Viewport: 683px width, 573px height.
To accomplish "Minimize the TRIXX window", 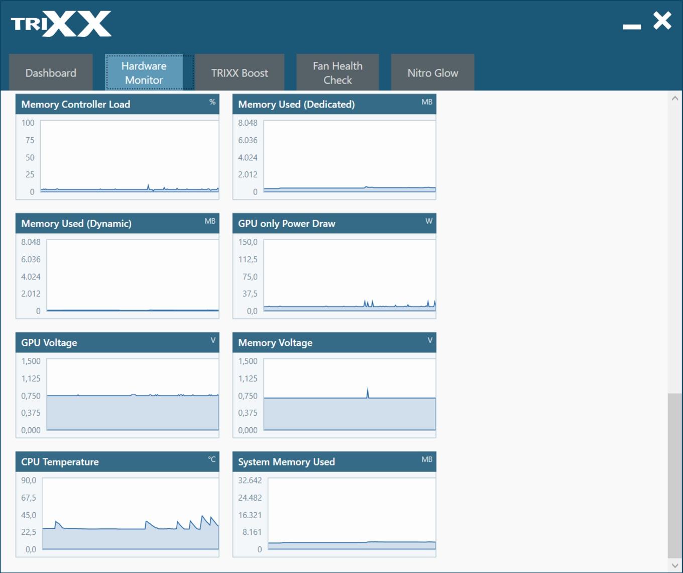I will 632,26.
